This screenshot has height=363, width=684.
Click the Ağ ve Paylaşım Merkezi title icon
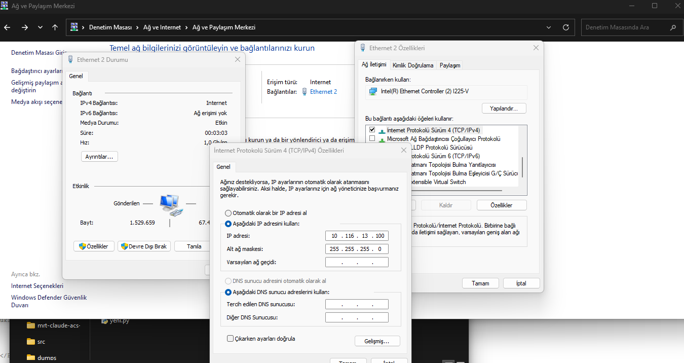point(4,5)
